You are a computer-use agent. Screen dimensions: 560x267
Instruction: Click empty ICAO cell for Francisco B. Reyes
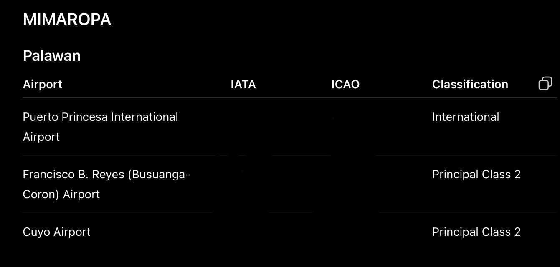coord(381,185)
